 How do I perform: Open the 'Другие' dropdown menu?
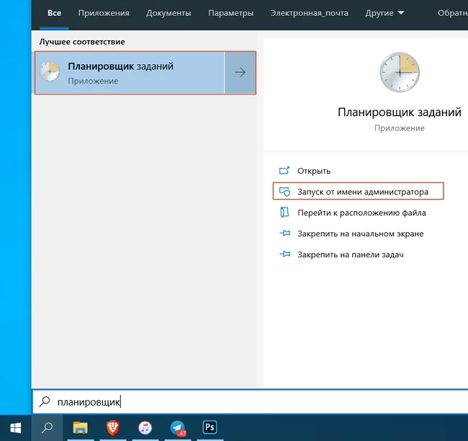click(x=384, y=13)
